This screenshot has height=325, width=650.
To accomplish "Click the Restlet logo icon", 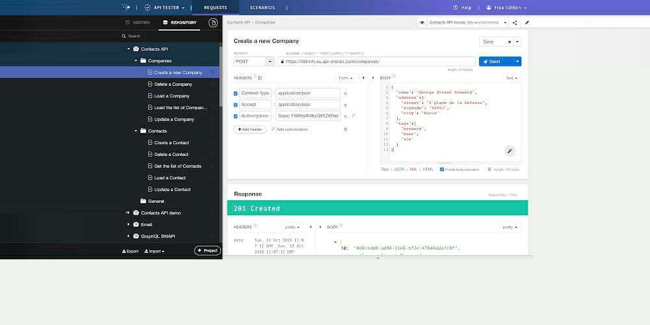I will coord(126,7).
